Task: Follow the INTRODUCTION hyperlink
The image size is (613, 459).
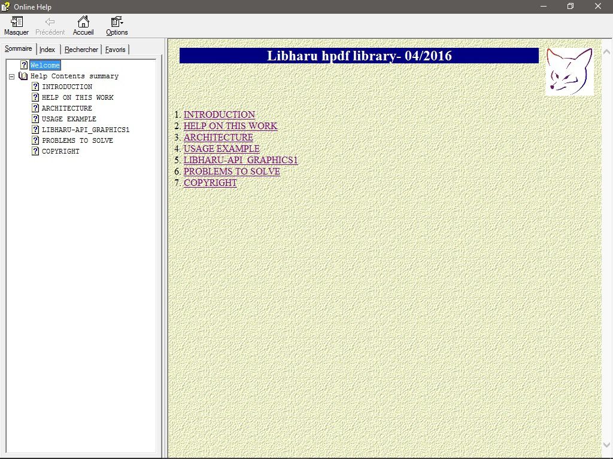Action: 219,115
